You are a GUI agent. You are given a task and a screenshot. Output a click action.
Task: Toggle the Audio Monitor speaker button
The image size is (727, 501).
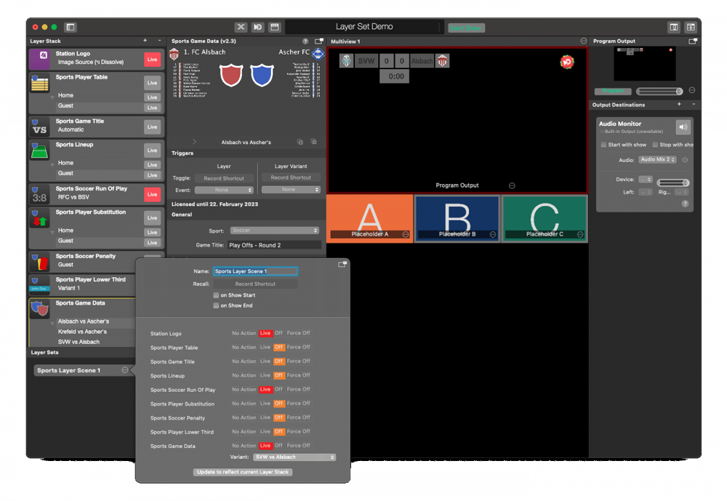pyautogui.click(x=683, y=127)
